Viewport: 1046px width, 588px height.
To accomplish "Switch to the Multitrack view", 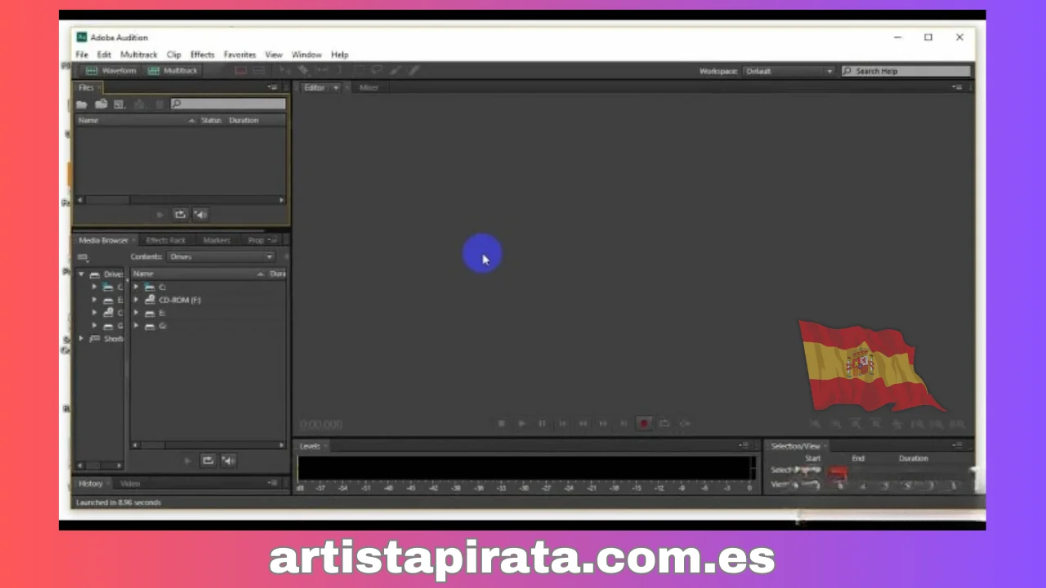I will 173,71.
